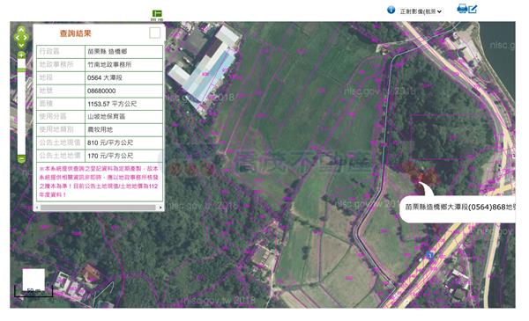Screen dimensions: 529x321
Task: Click the green legend panel icon above map
Action: (157, 13)
